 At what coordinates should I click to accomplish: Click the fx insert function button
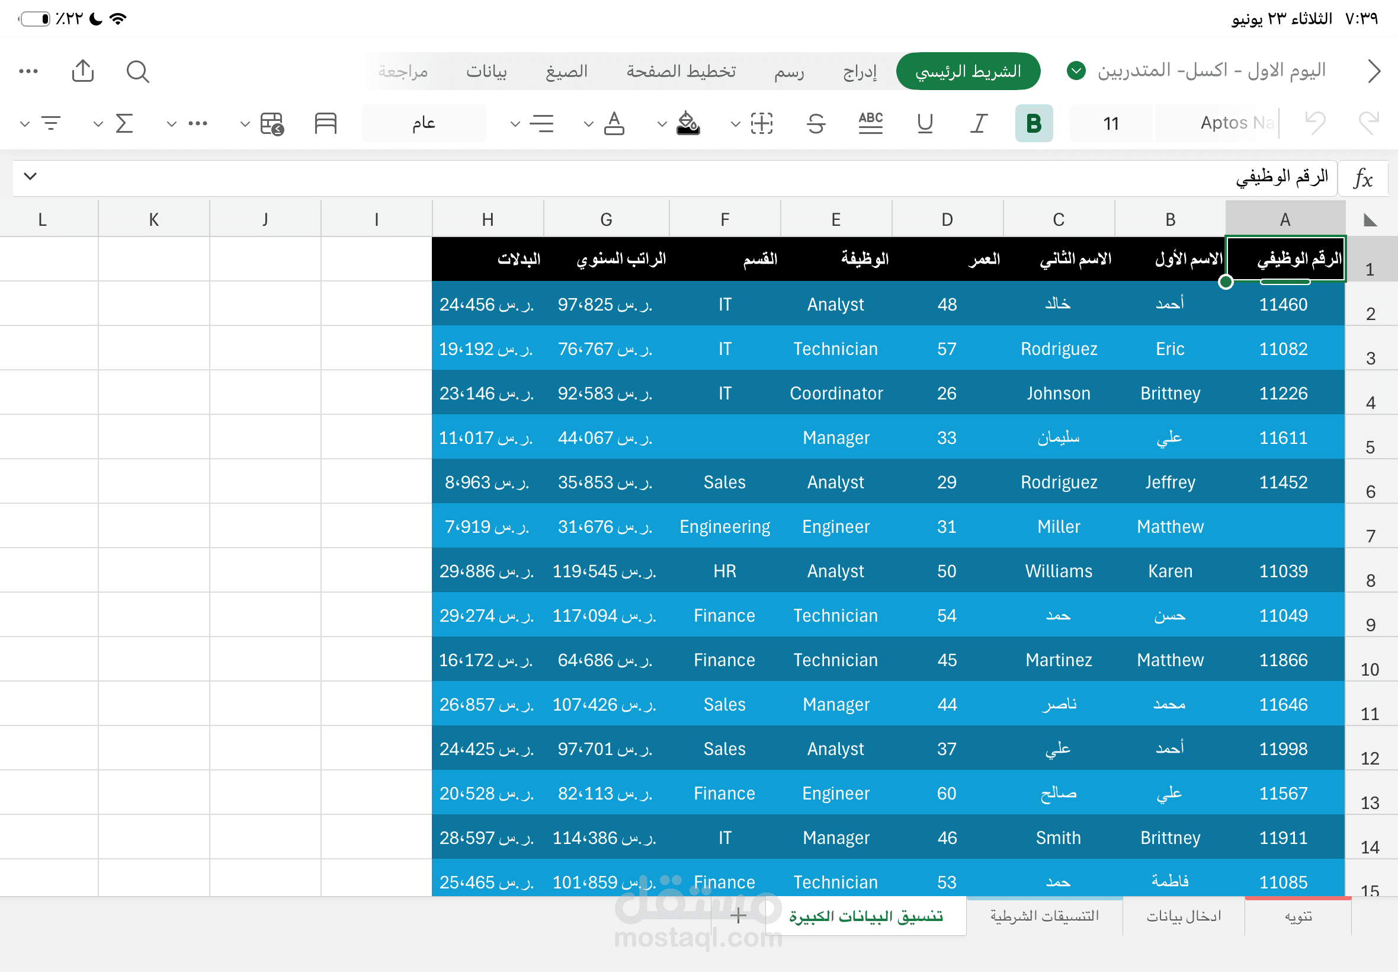1363,178
